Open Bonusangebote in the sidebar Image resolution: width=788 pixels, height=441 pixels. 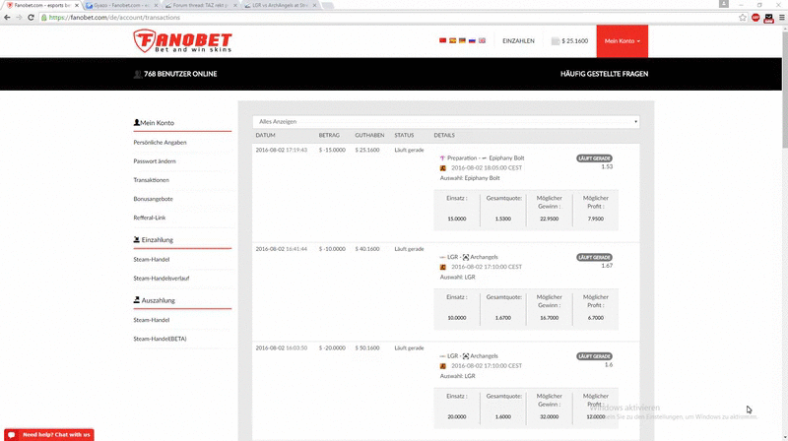pos(154,199)
